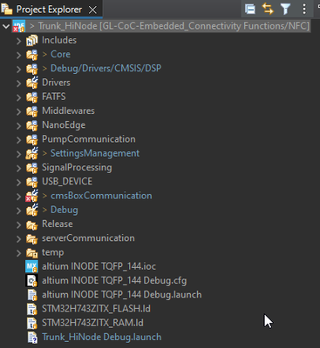Select the Includes tree item

(59, 40)
